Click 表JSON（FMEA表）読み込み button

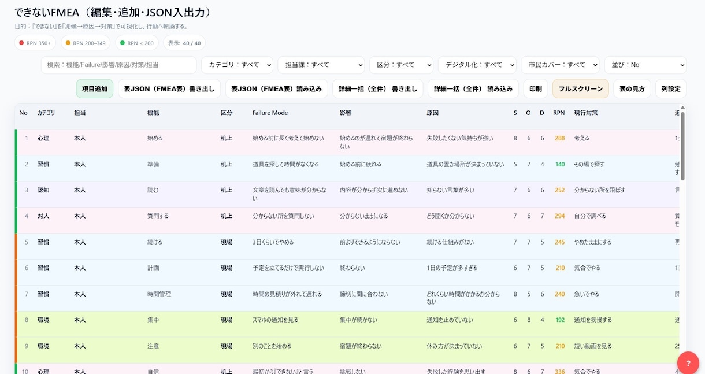click(x=276, y=88)
